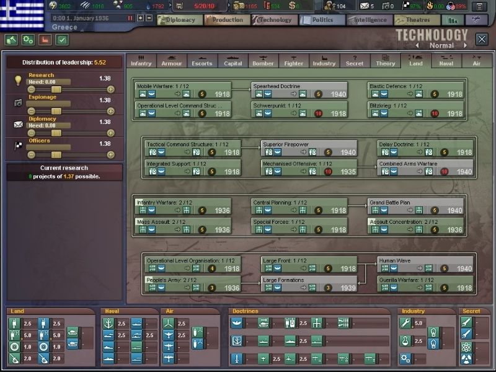Research Guerilla Warfare doctrine
This screenshot has width=496, height=372.
(425, 284)
